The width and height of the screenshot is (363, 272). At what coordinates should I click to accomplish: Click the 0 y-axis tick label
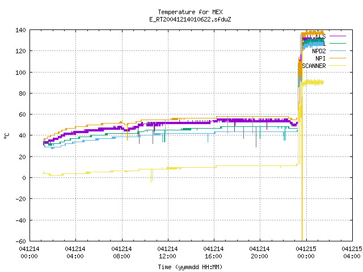pos(24,178)
